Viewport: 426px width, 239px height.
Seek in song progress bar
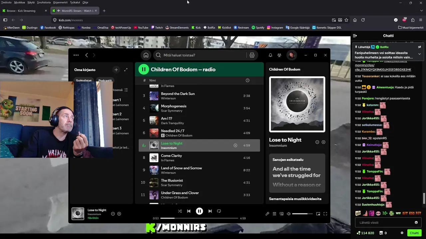pos(199,218)
